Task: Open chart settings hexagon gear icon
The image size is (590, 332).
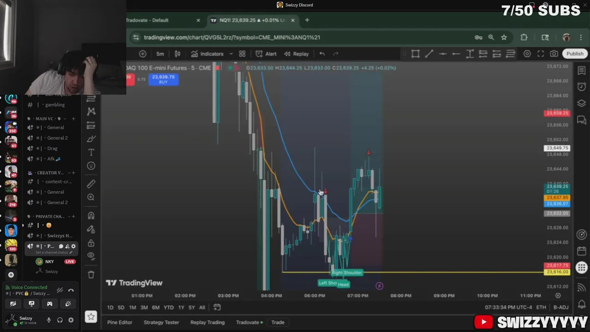Action: [x=527, y=54]
